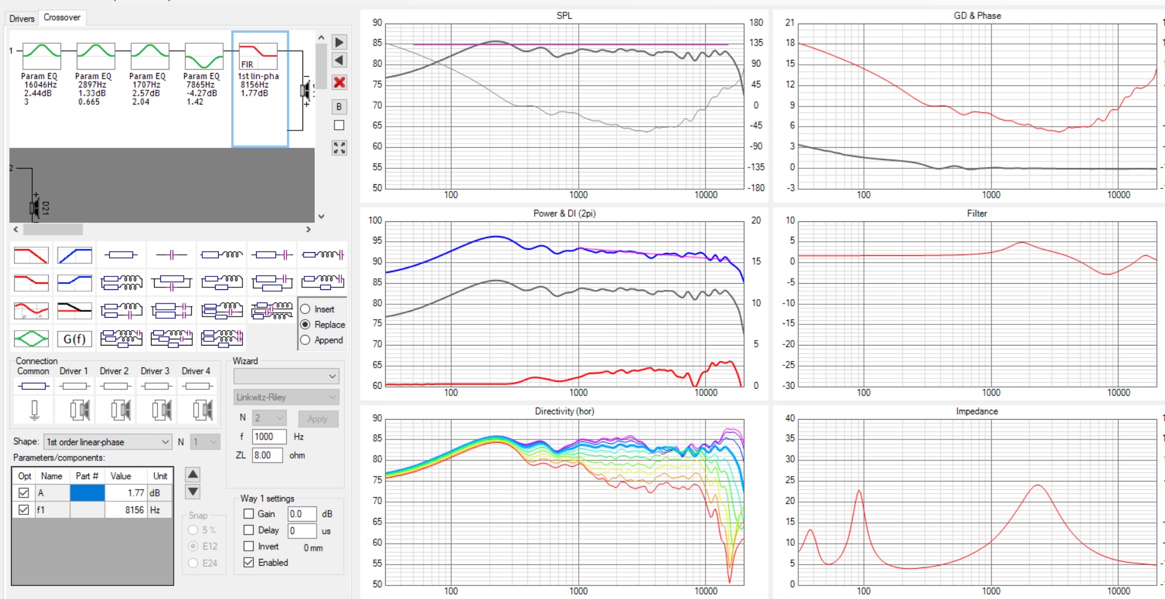This screenshot has width=1165, height=599.
Task: Choose the Append radio option
Action: click(x=305, y=340)
